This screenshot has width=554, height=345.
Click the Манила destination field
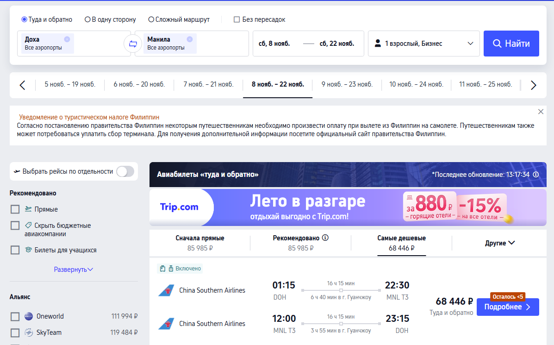click(x=192, y=44)
